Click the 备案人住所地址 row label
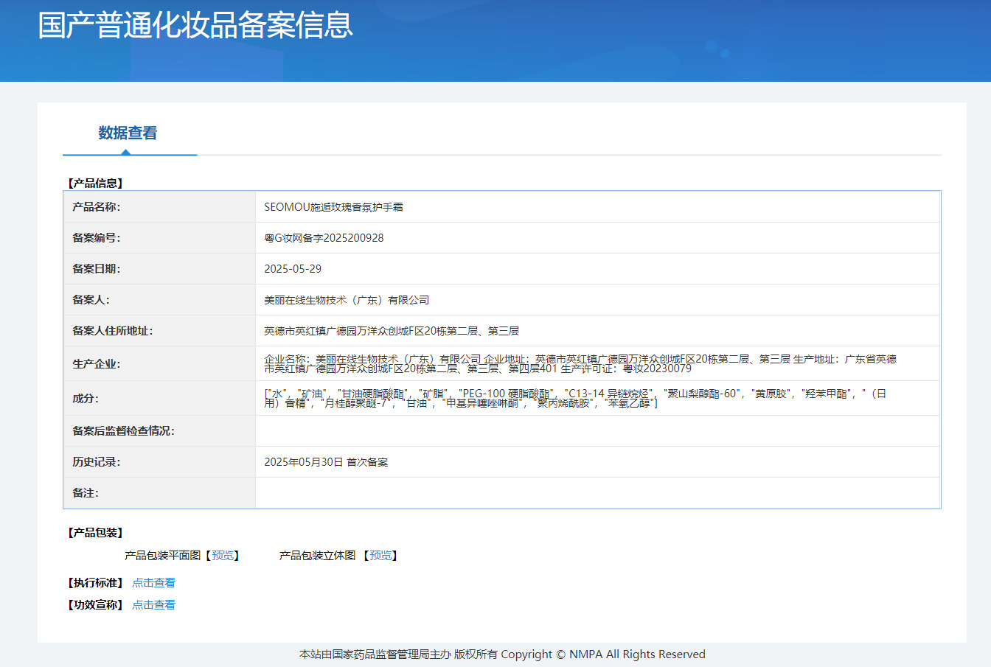 (x=112, y=331)
